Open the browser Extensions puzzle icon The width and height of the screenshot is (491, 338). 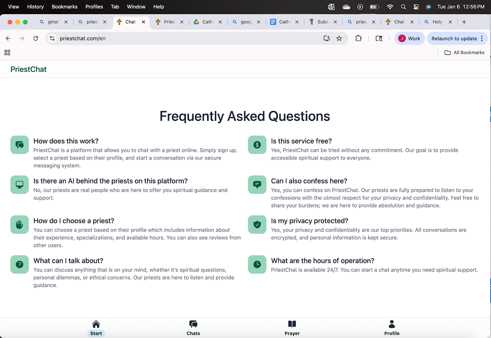[x=358, y=38]
